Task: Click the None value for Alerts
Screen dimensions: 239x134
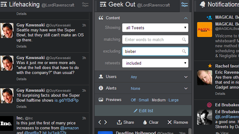Action: [x=135, y=89]
